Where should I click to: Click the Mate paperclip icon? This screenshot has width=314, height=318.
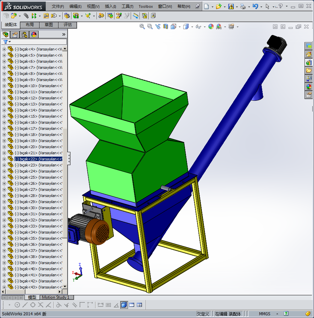(x=26, y=16)
